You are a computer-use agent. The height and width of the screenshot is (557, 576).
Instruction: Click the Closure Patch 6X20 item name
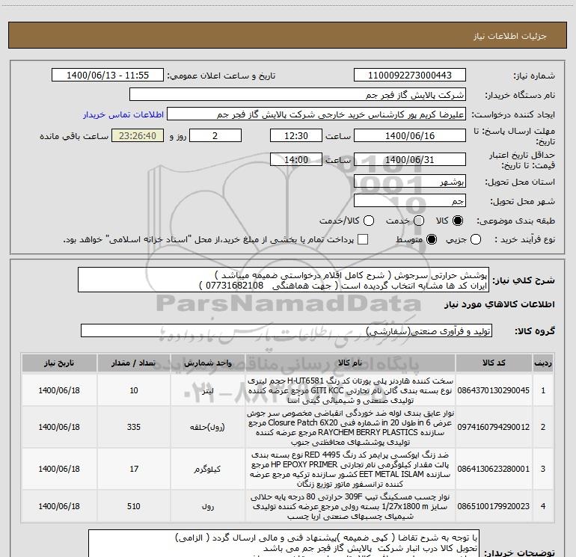[350, 428]
